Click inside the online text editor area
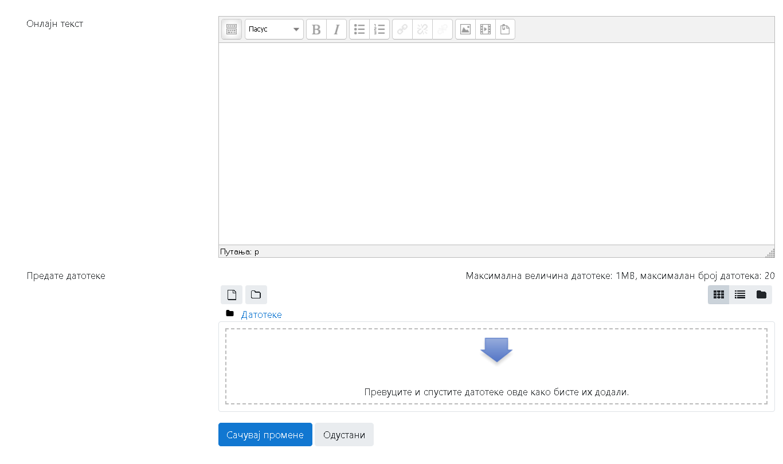The height and width of the screenshot is (464, 783). point(496,144)
